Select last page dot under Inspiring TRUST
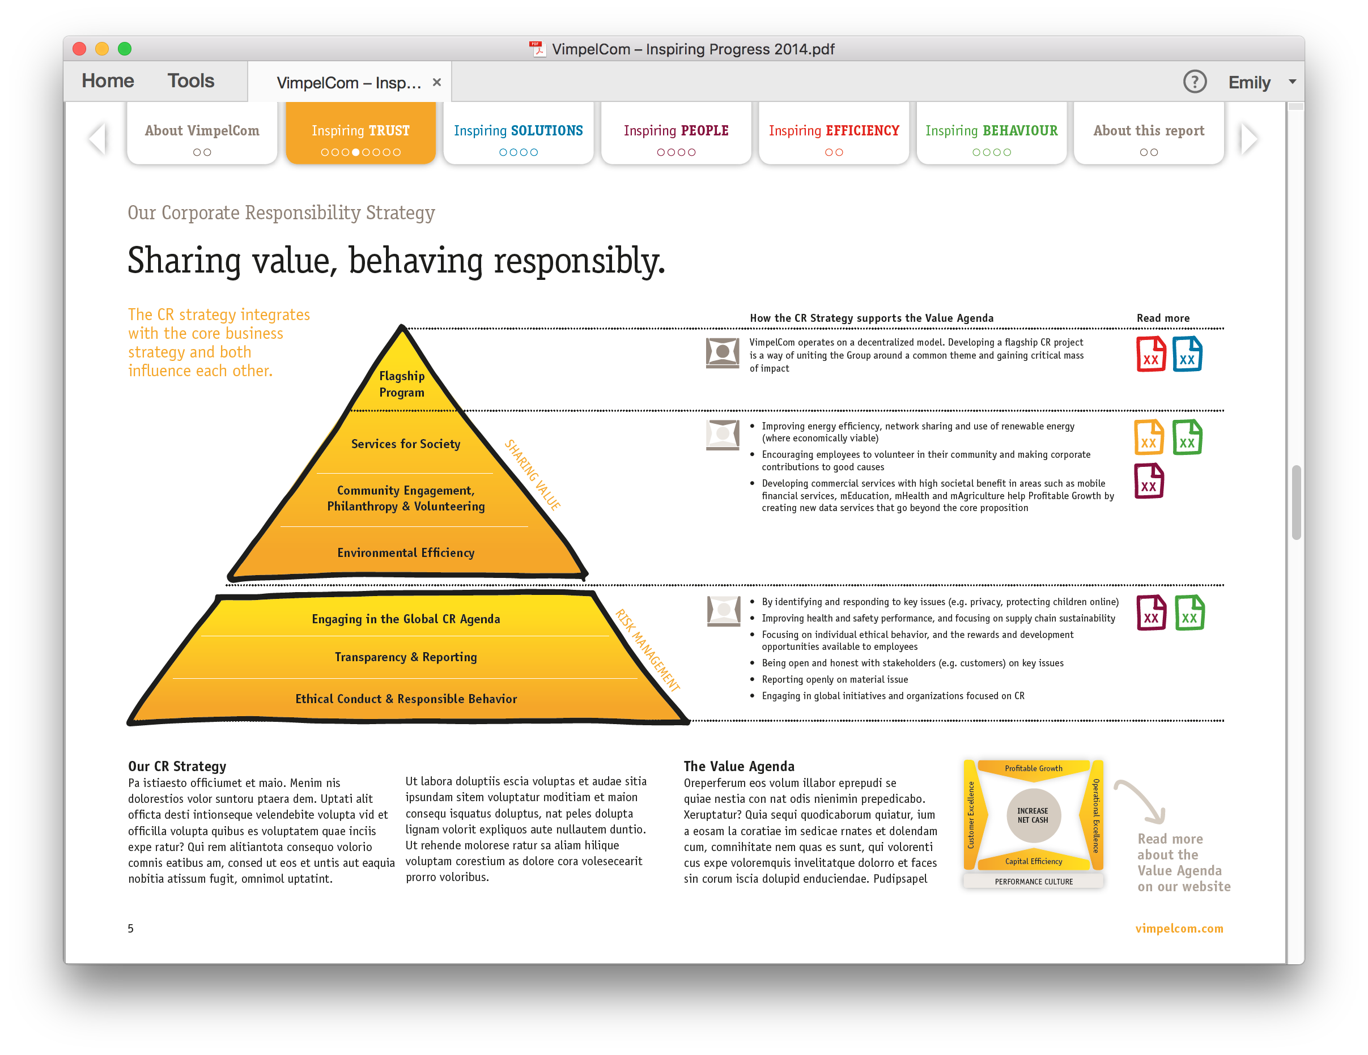 397,152
